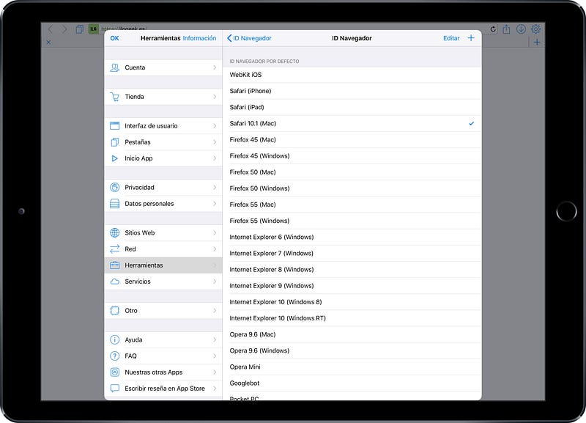Tap the Red network arrows icon
The image size is (586, 423).
click(115, 249)
